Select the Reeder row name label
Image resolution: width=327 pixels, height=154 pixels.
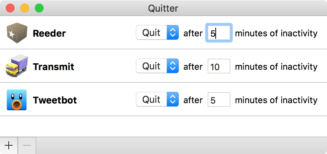point(49,33)
